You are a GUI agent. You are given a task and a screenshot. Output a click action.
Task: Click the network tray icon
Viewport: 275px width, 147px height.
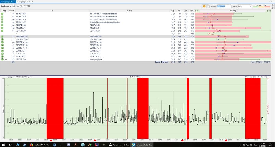[248, 145]
